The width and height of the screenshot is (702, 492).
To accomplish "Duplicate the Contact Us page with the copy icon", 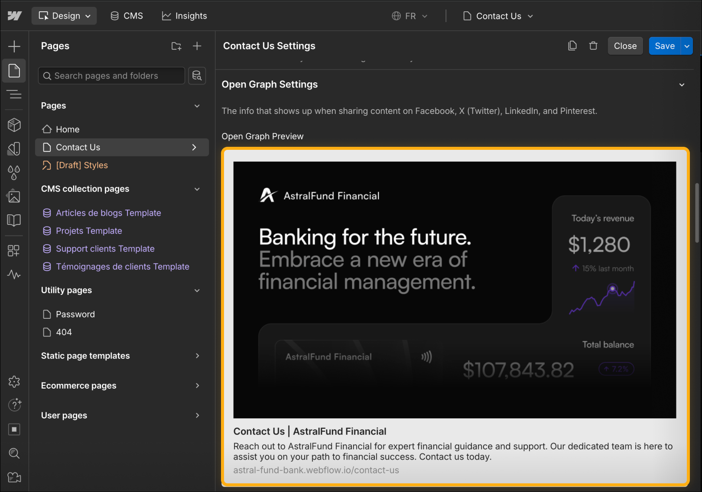I will tap(572, 46).
